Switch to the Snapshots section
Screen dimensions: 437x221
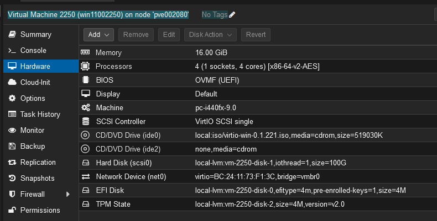coord(37,178)
